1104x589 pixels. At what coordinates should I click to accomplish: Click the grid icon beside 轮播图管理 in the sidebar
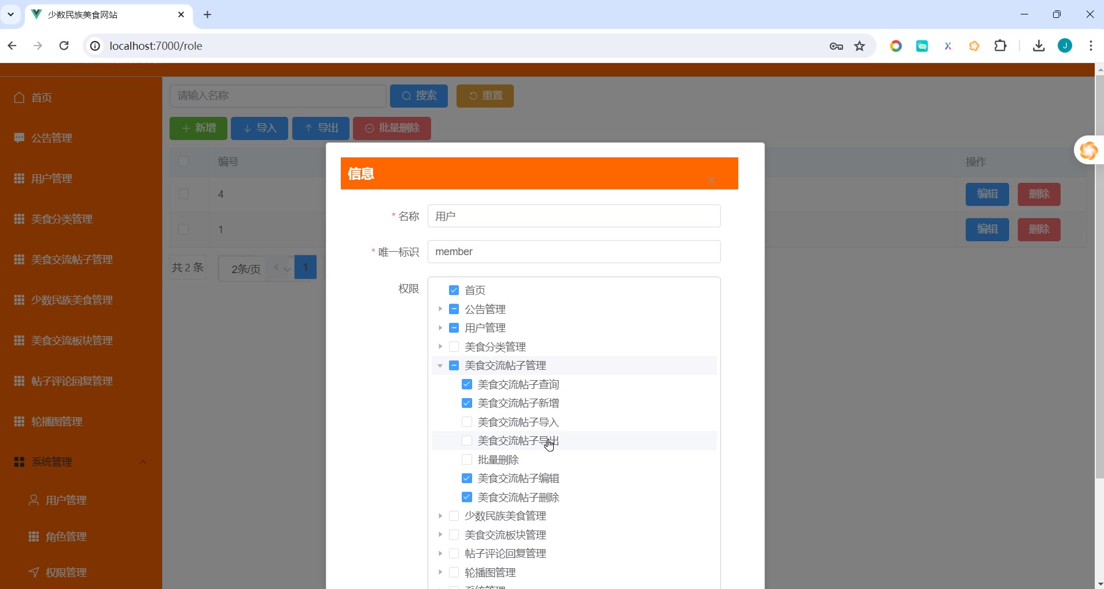[x=19, y=421]
